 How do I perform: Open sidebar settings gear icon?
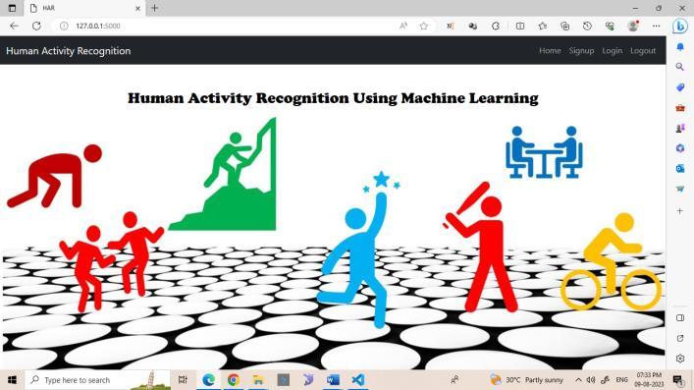pos(680,359)
